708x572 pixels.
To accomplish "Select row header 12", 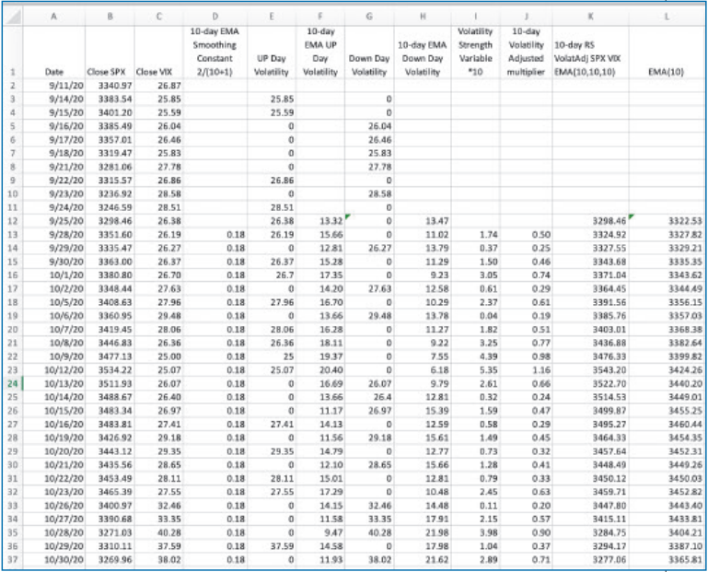I will point(14,221).
